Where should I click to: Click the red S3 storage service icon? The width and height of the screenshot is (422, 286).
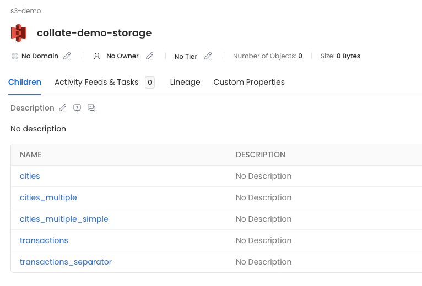(x=19, y=33)
